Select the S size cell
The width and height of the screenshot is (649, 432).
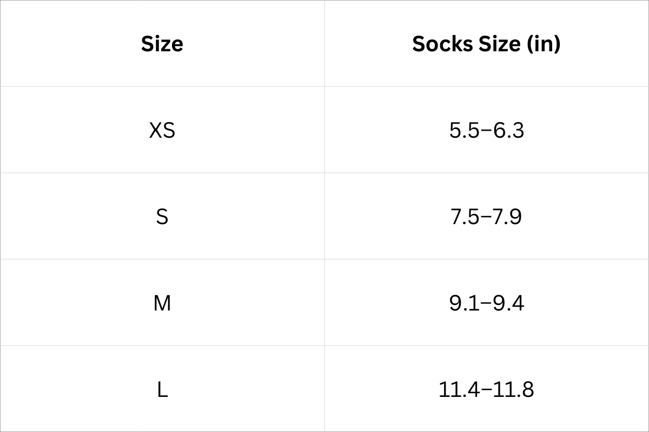162,217
